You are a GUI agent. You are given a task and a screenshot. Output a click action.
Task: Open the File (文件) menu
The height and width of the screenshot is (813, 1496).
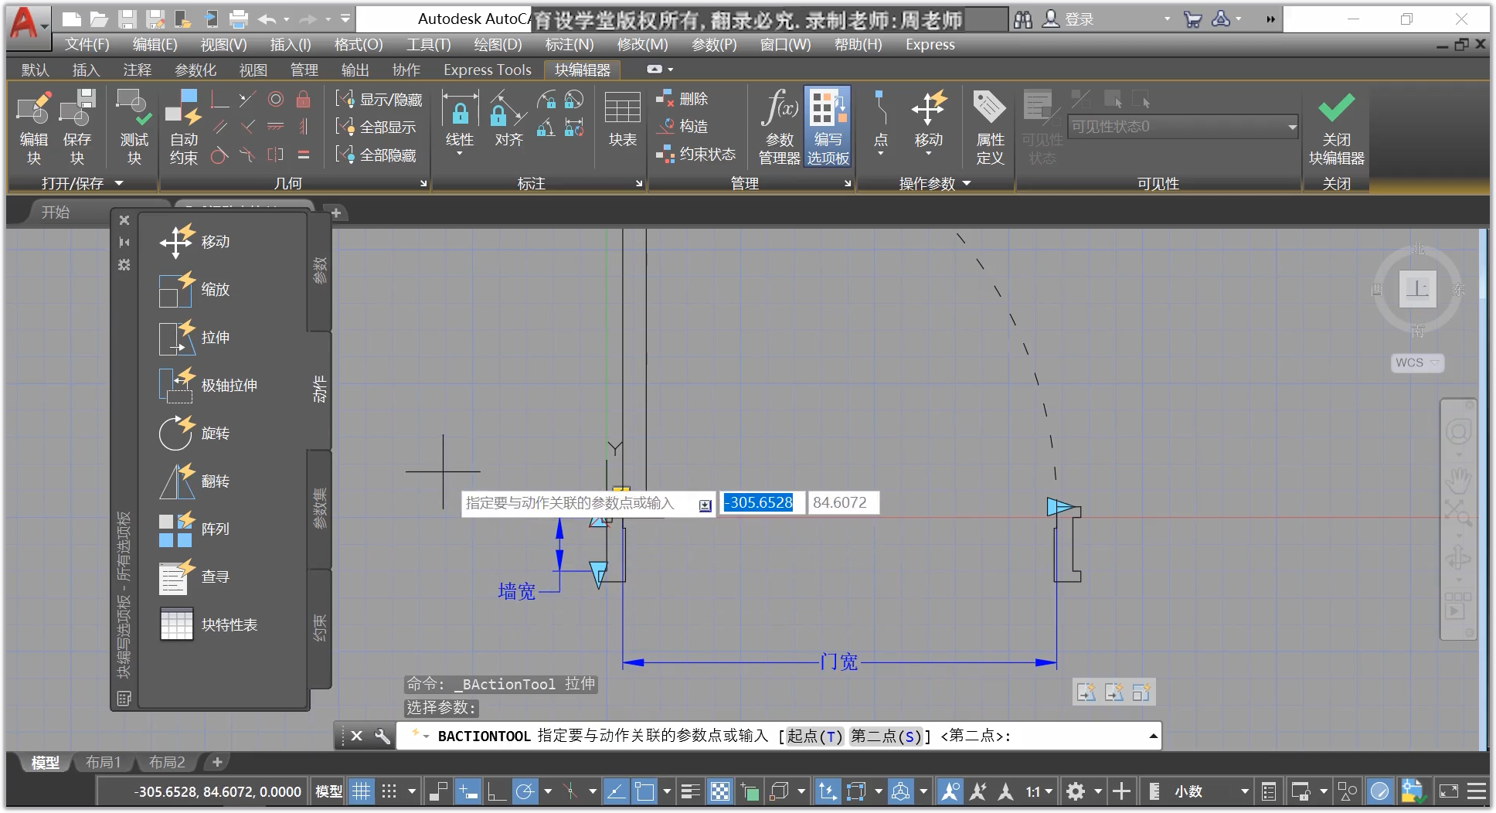(x=87, y=45)
